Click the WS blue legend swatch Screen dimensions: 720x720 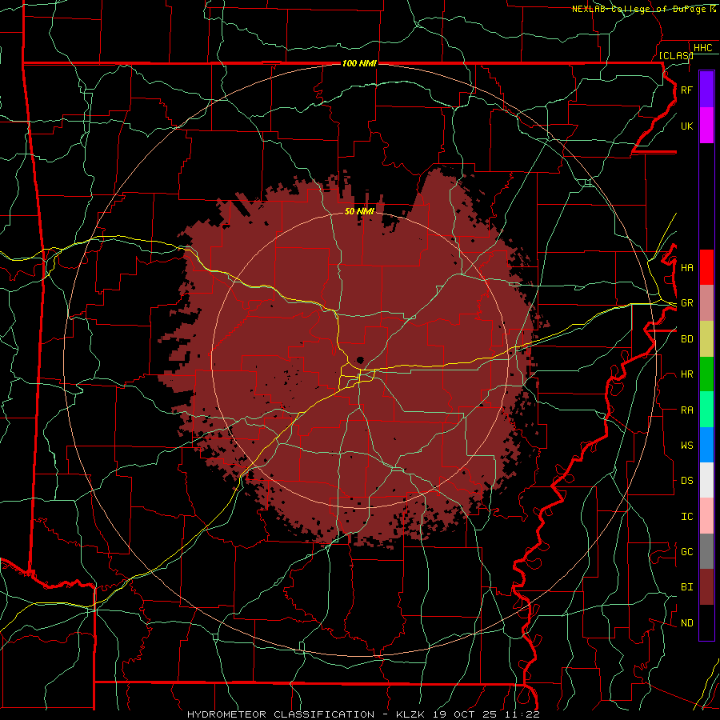706,445
